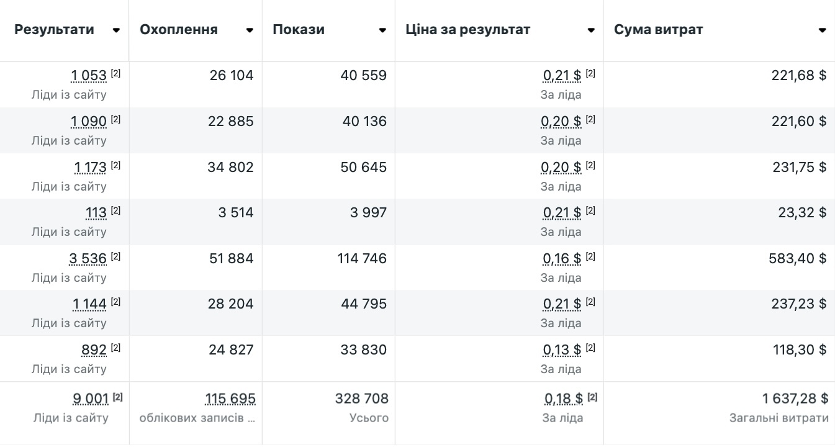Open the Сума витрат column dropdown arrow
835x447 pixels.
tap(823, 30)
